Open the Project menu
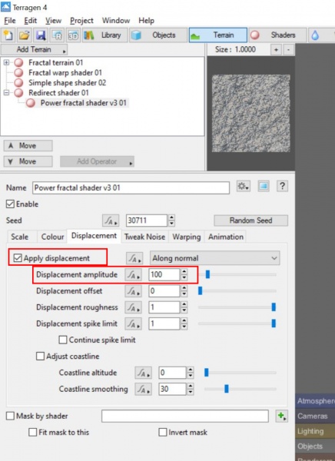Screen dimensions: 335x461 click(81, 21)
